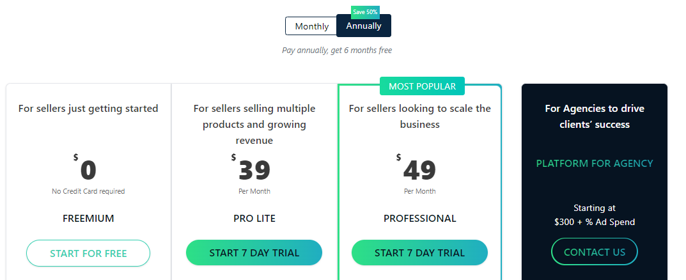Click 'Starting at $300 + % Ad Spend' text
The height and width of the screenshot is (280, 686).
tap(595, 215)
